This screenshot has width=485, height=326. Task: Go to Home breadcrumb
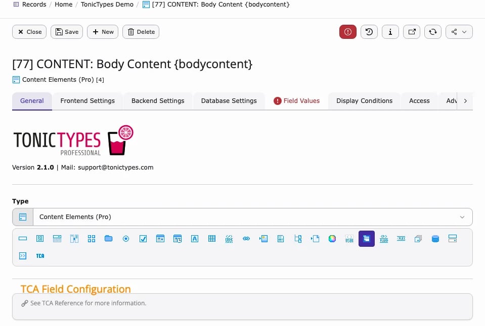pyautogui.click(x=63, y=5)
